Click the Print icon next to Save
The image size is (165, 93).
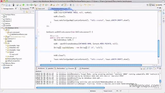point(9,5)
